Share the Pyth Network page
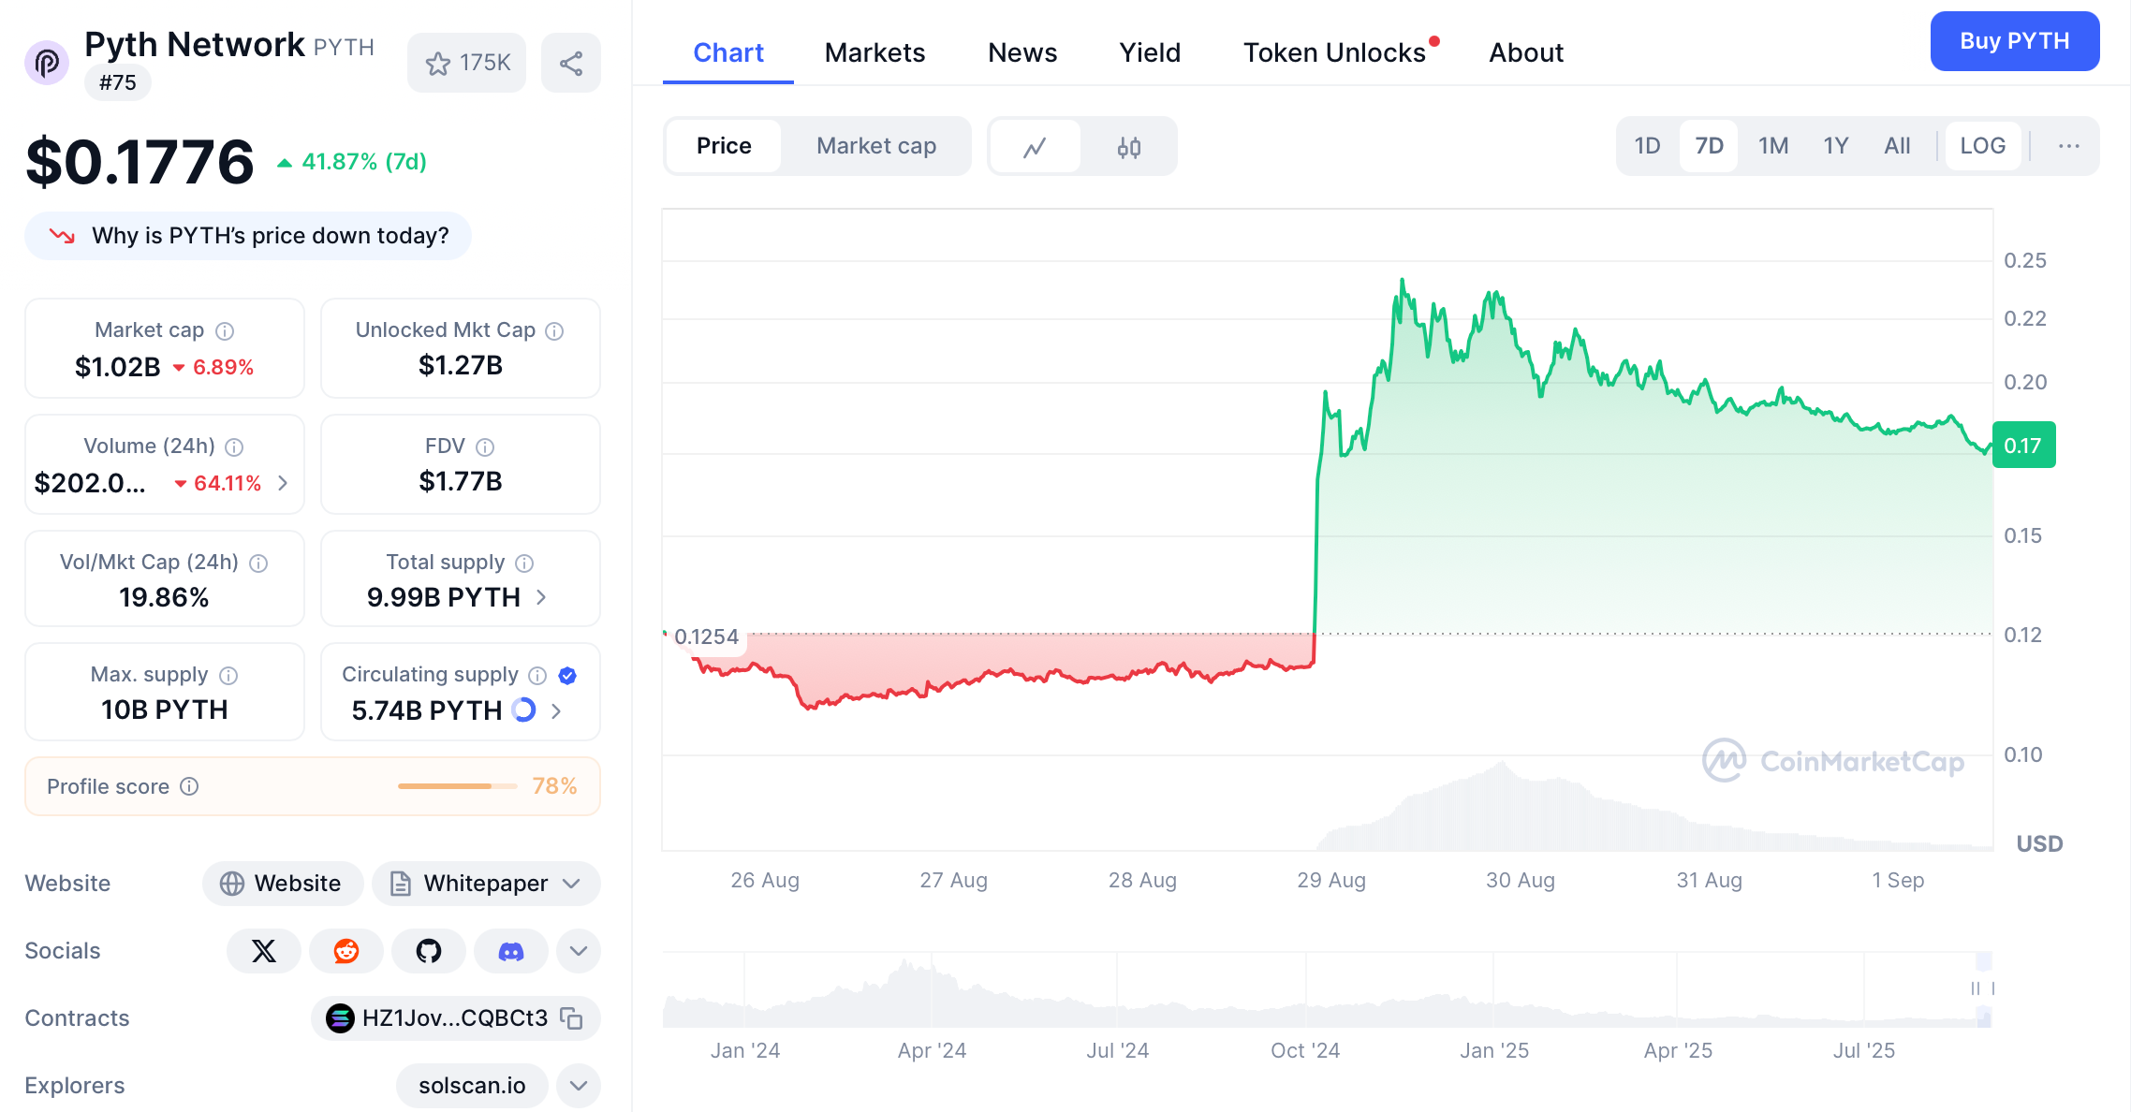Screen dimensions: 2131x1112 [x=571, y=62]
